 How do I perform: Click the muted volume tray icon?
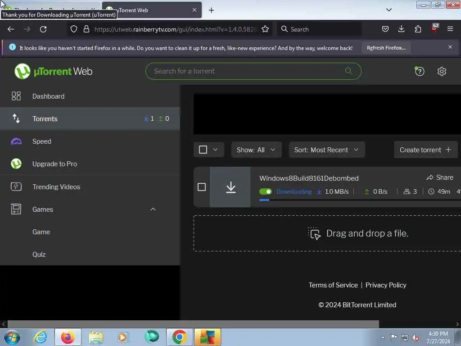click(416, 337)
